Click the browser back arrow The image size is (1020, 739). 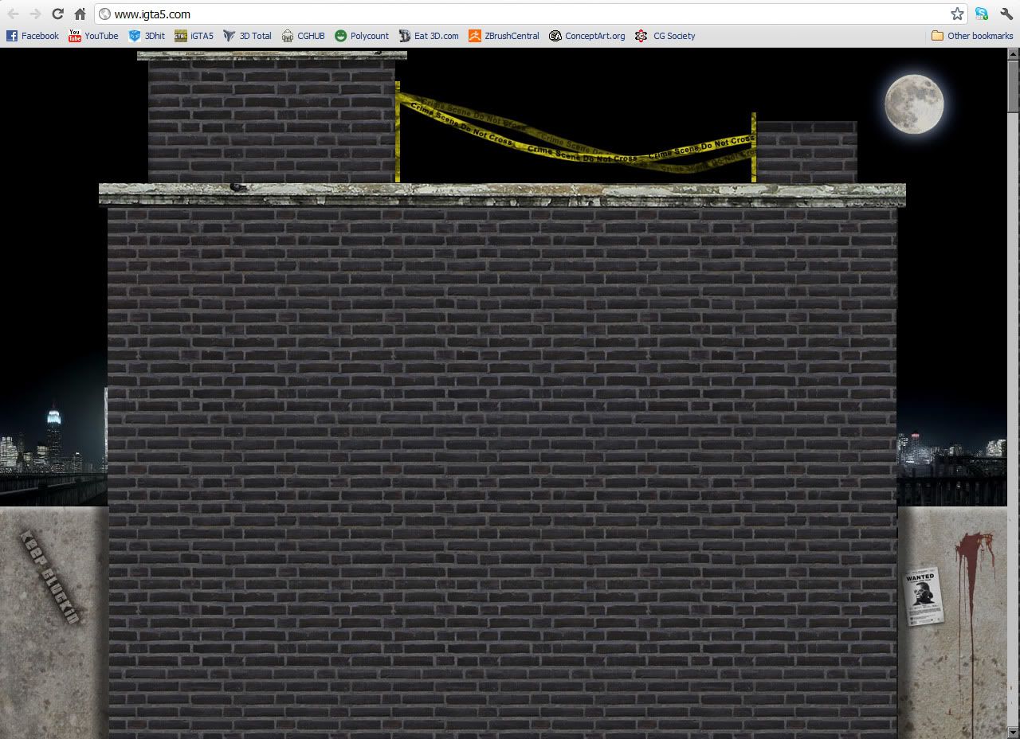14,14
